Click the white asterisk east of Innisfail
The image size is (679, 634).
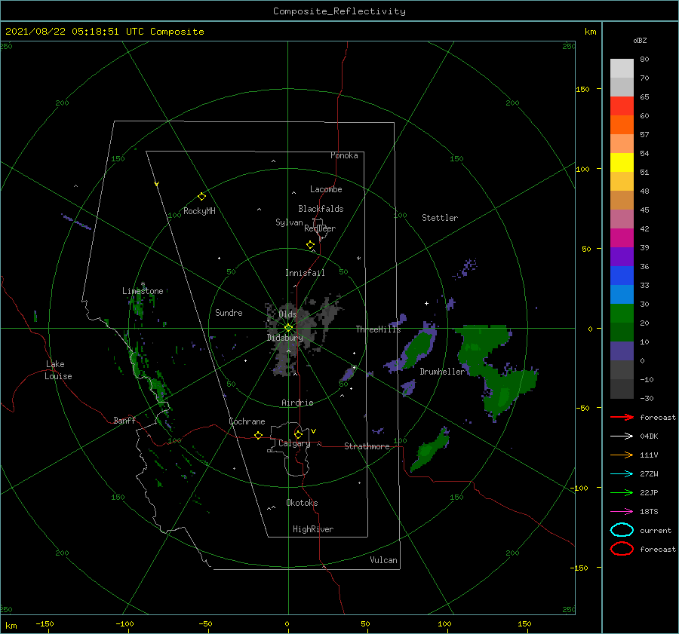pyautogui.click(x=358, y=259)
